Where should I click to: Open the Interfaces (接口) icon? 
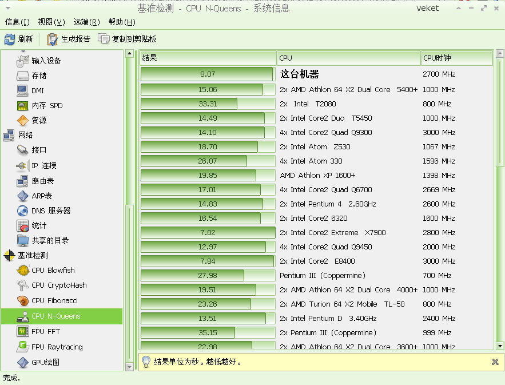coord(22,150)
